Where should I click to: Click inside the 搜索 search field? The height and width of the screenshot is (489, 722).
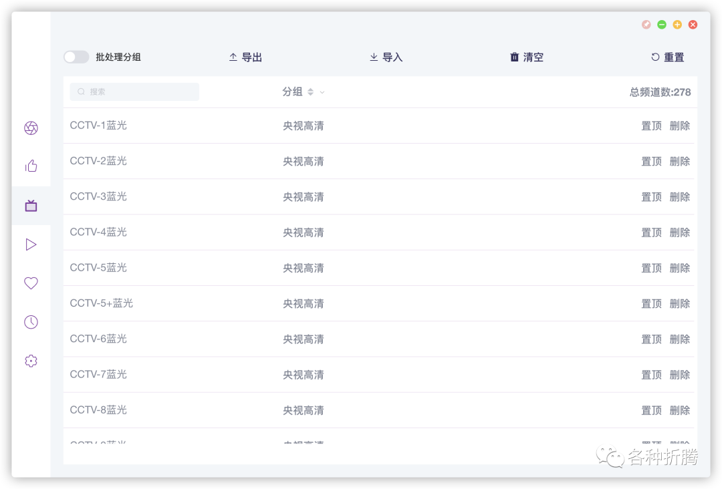point(134,92)
